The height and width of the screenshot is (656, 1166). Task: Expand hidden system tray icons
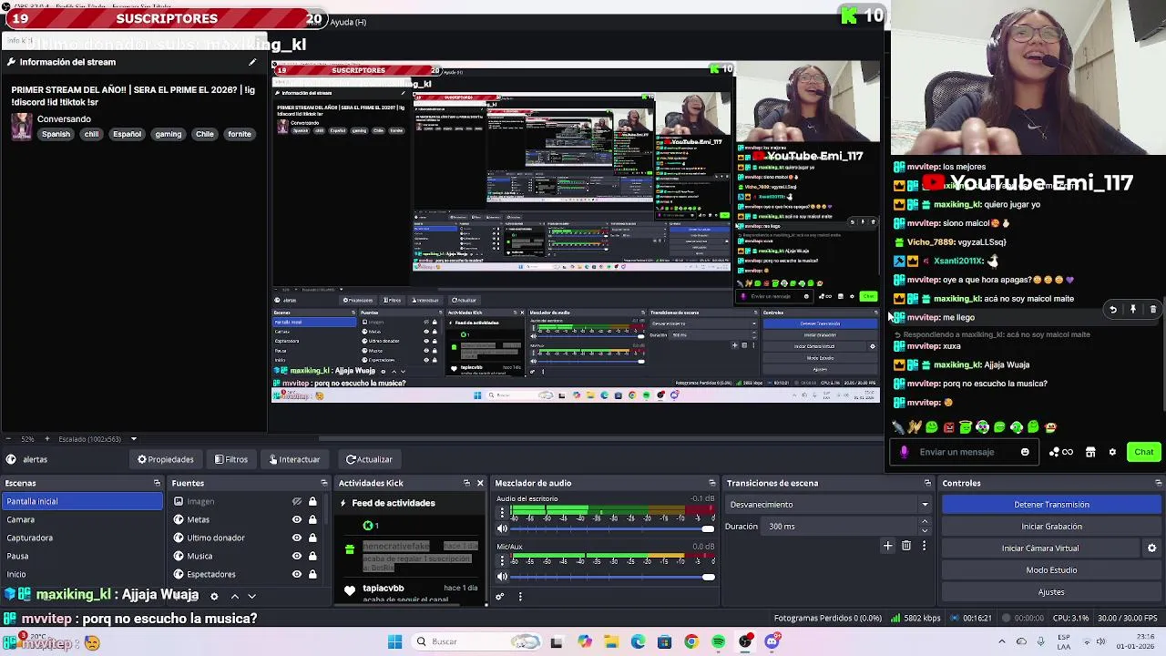click(x=1002, y=642)
